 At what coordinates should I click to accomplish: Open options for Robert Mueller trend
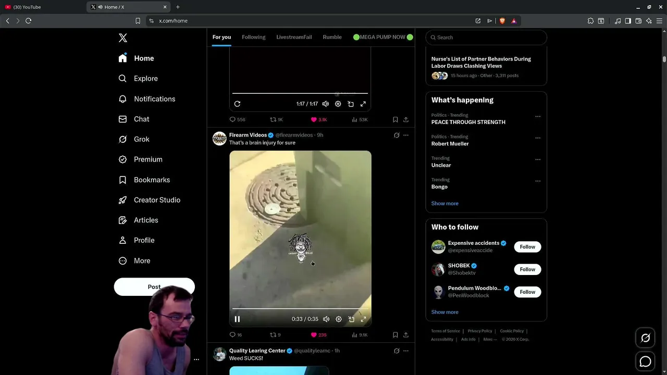coord(538,138)
